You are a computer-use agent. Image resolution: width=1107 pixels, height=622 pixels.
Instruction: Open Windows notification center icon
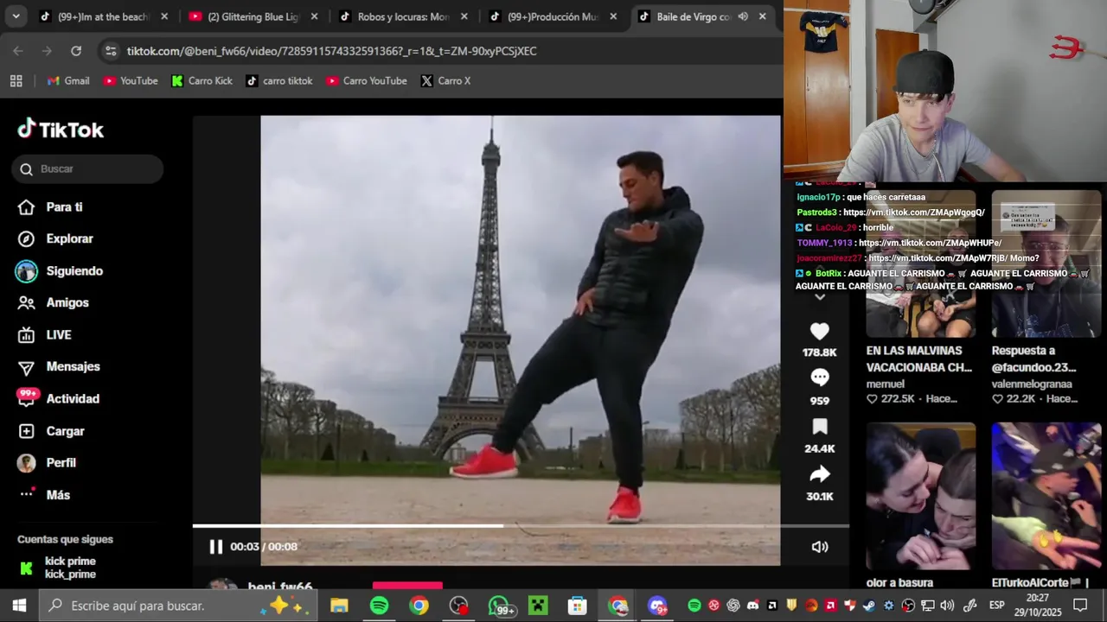click(x=1080, y=606)
